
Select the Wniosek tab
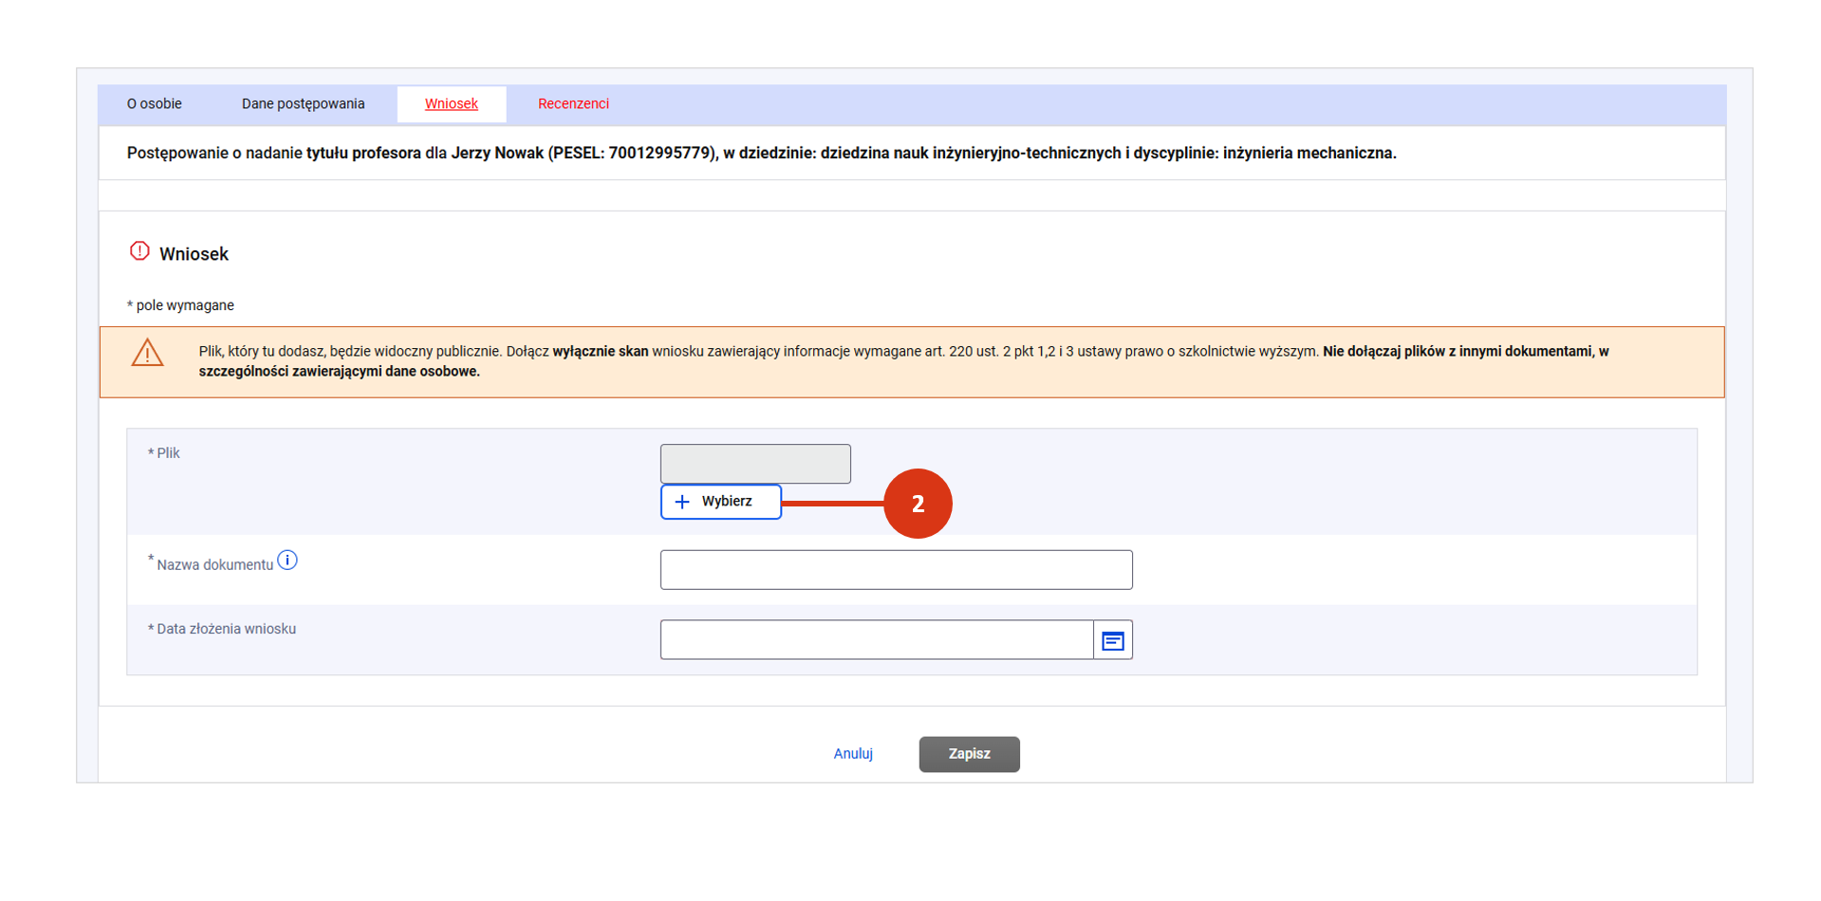[x=451, y=104]
